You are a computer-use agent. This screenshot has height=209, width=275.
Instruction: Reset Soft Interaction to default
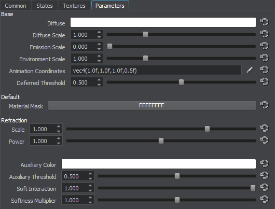pos(264,188)
